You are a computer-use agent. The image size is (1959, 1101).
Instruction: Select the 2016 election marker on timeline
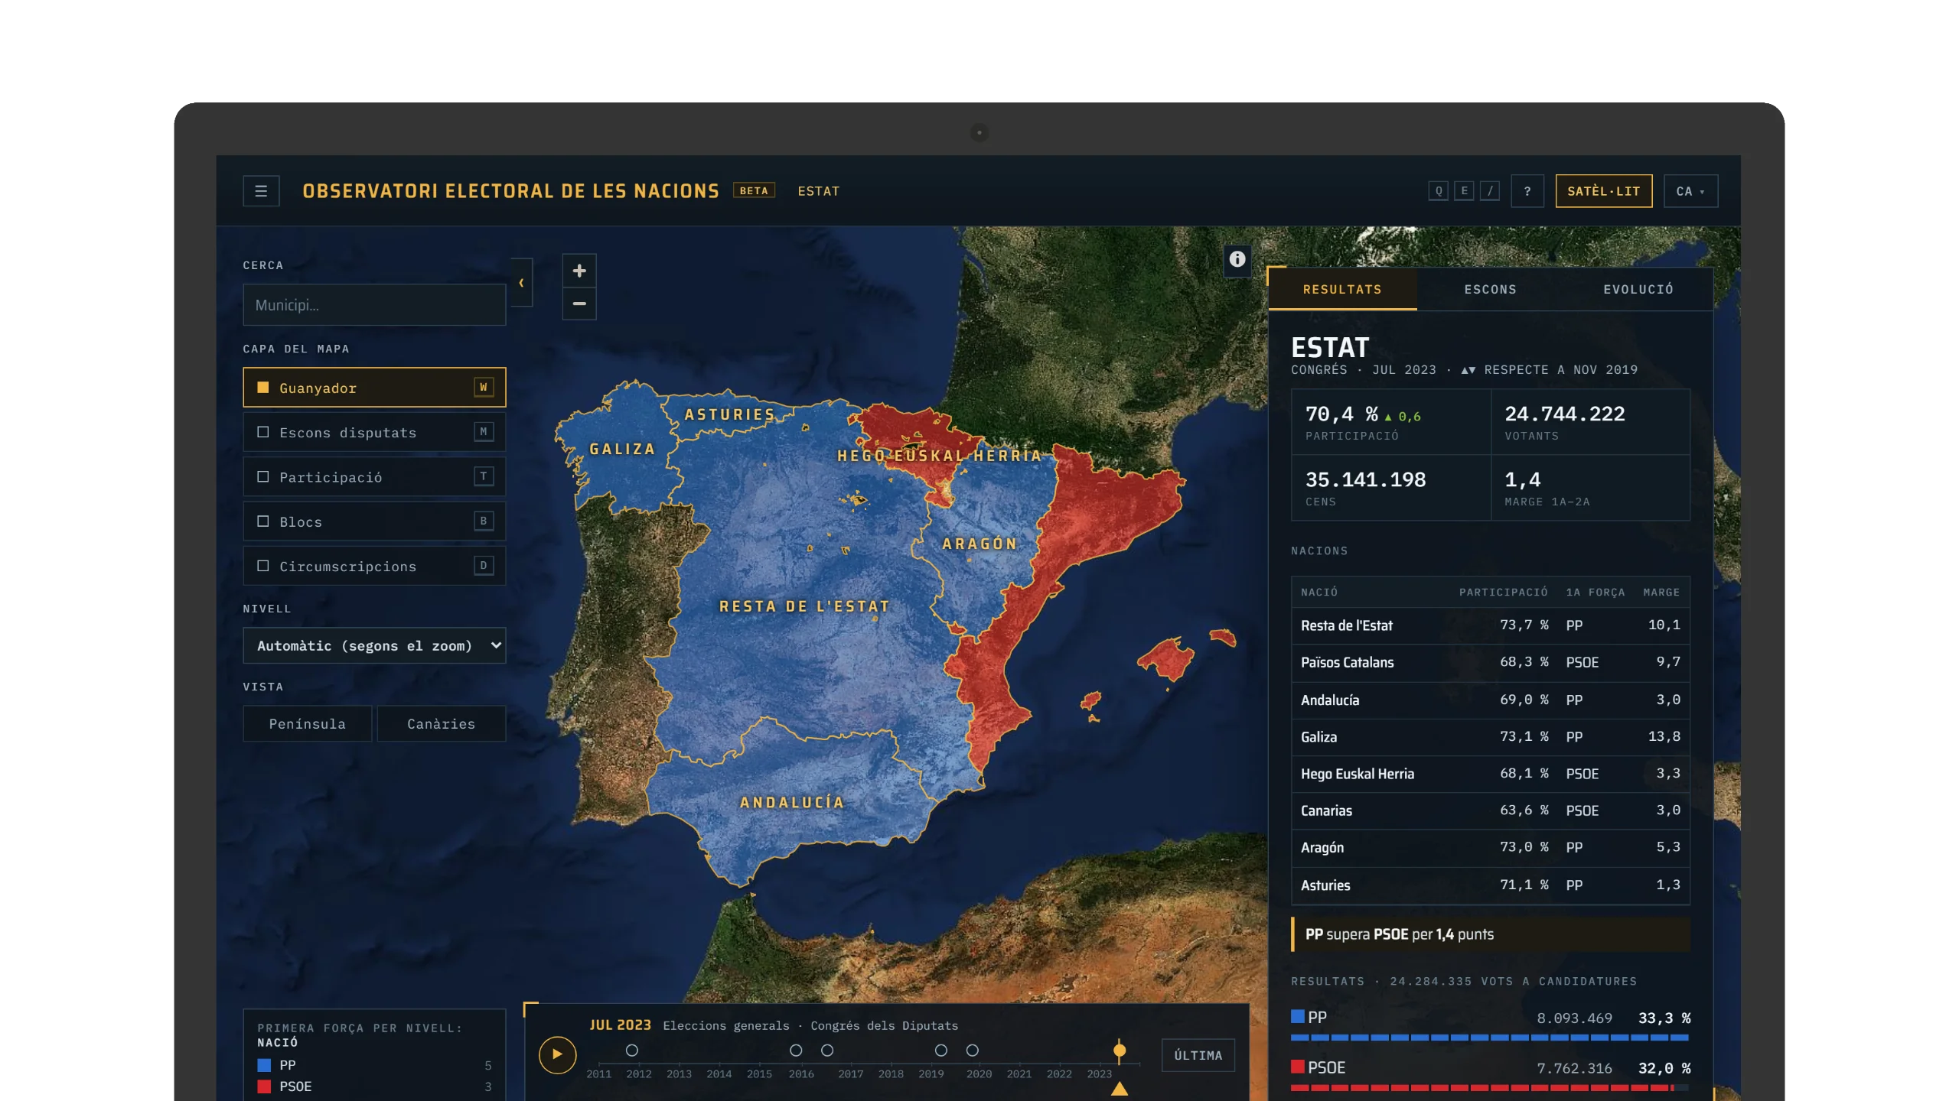827,1051
